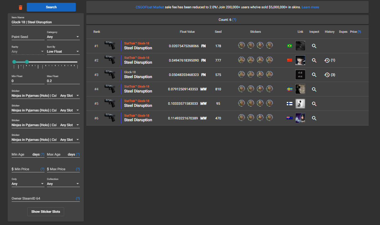The height and width of the screenshot is (225, 380).
Task: Click help (?) next to Count: 6
Action: point(234,20)
